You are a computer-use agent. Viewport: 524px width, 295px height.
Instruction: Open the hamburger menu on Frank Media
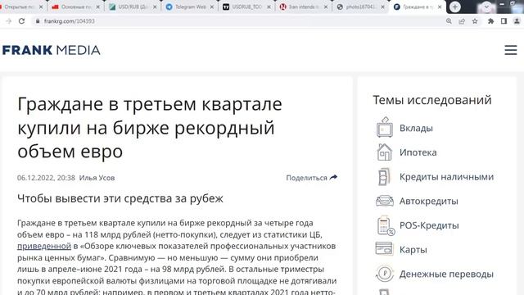[x=511, y=50]
